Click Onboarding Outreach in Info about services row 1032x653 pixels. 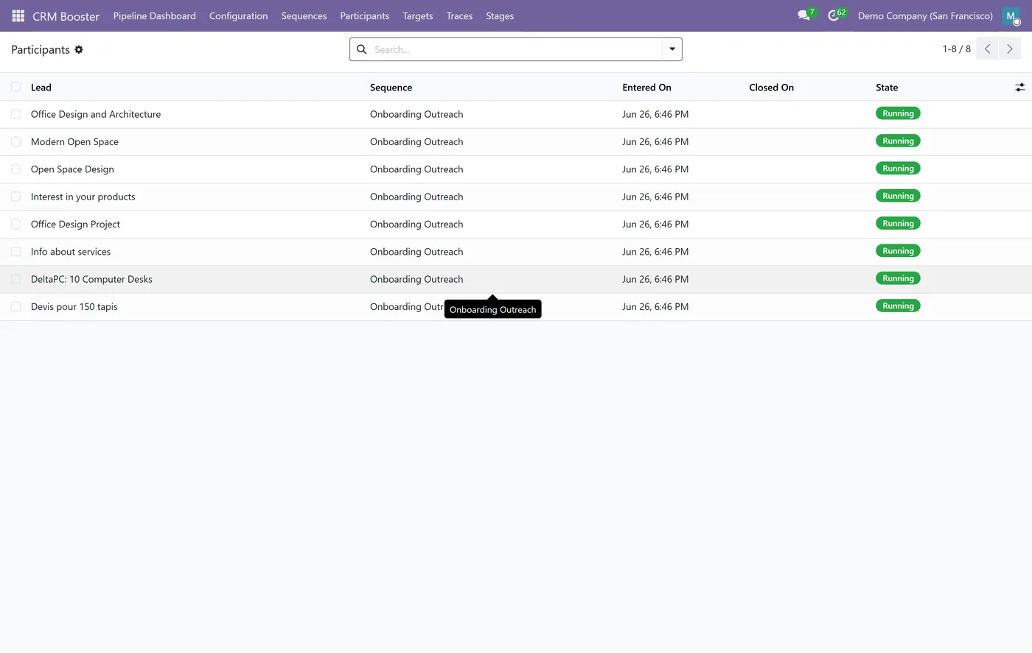pyautogui.click(x=416, y=252)
